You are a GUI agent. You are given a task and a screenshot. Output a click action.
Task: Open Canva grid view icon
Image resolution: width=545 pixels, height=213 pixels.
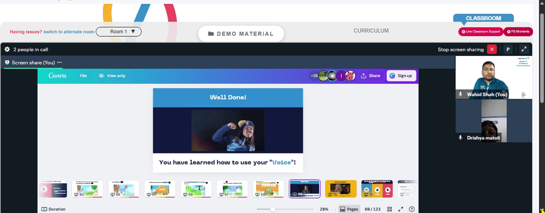click(390, 209)
